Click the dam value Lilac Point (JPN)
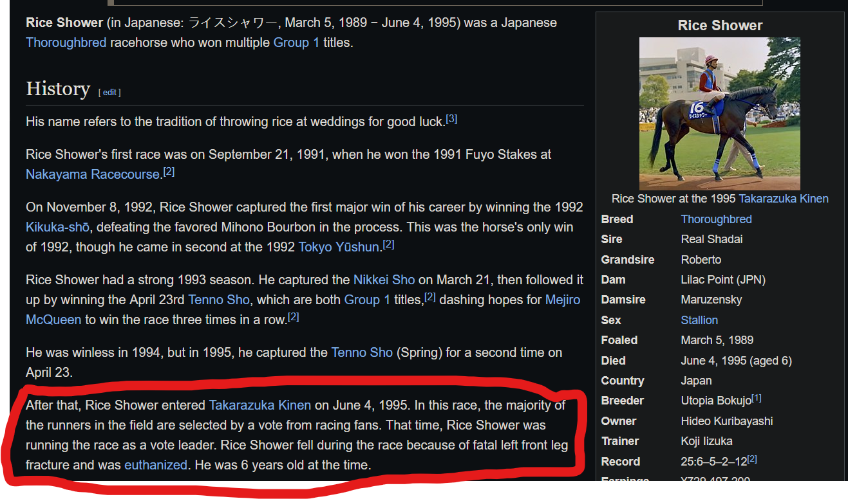The height and width of the screenshot is (499, 848). coord(723,280)
